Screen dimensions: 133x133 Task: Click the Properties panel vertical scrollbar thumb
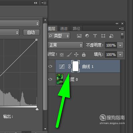click(45, 66)
